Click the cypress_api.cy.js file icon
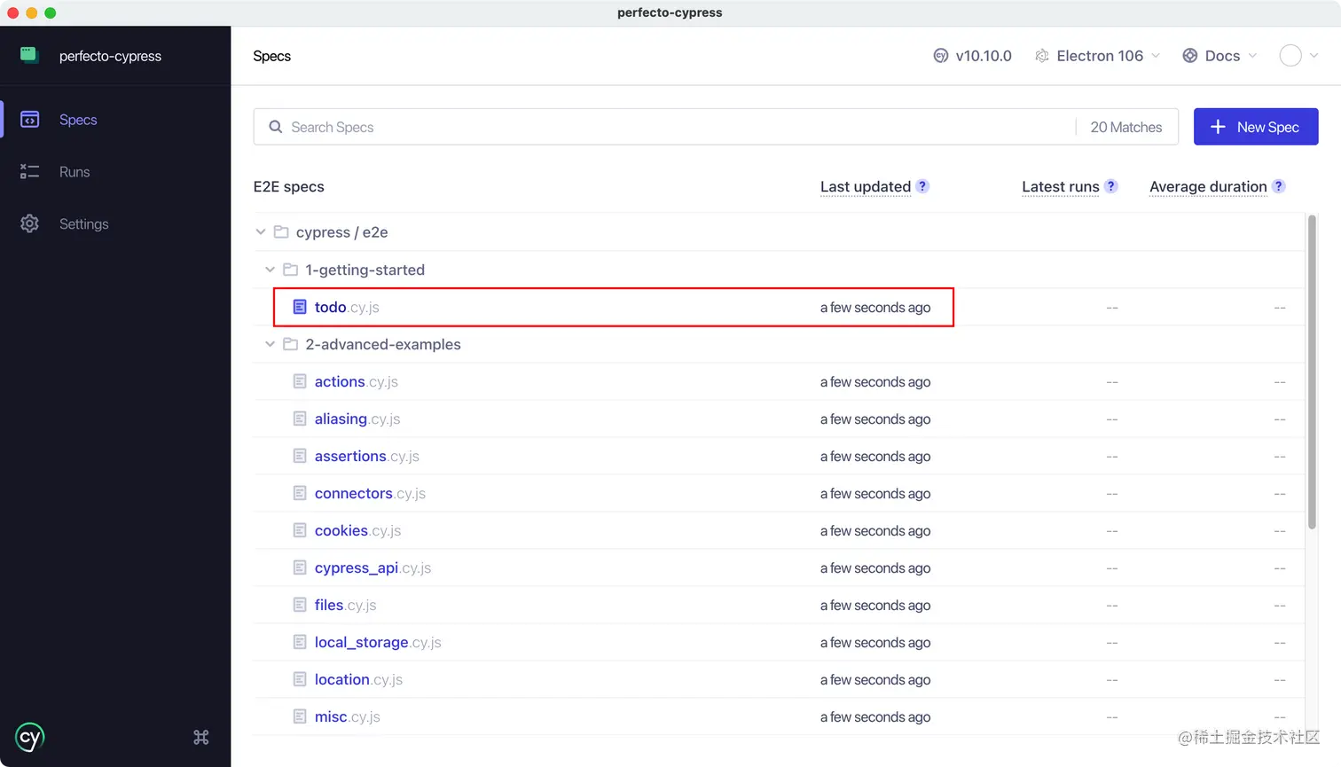Screen dimensions: 1341x767 click(x=300, y=567)
